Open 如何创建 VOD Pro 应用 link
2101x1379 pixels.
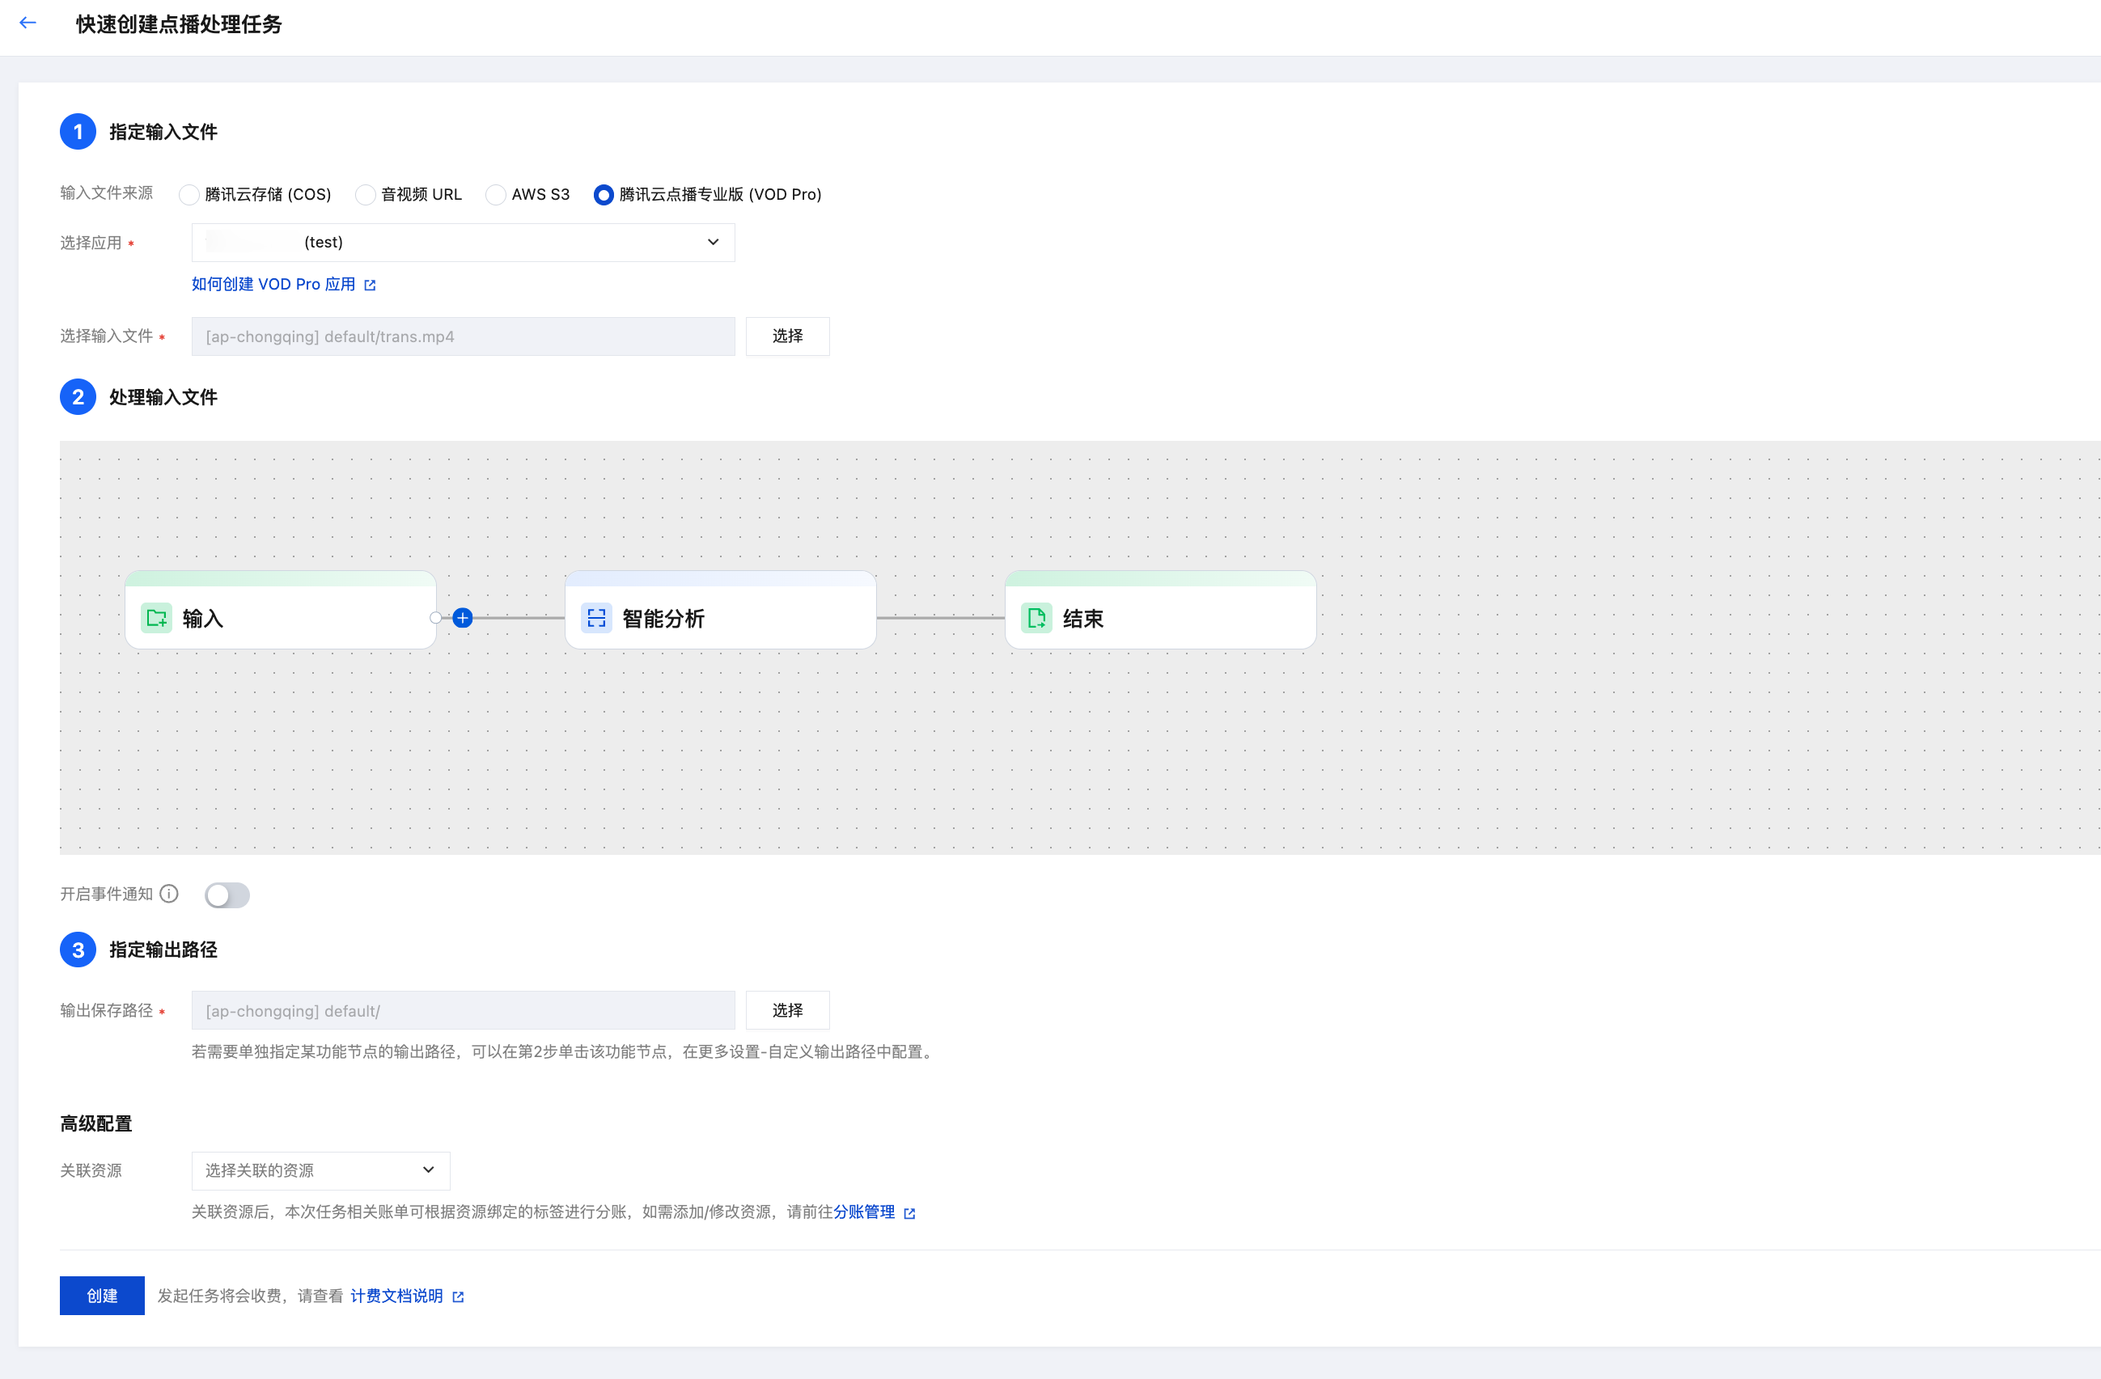point(273,284)
